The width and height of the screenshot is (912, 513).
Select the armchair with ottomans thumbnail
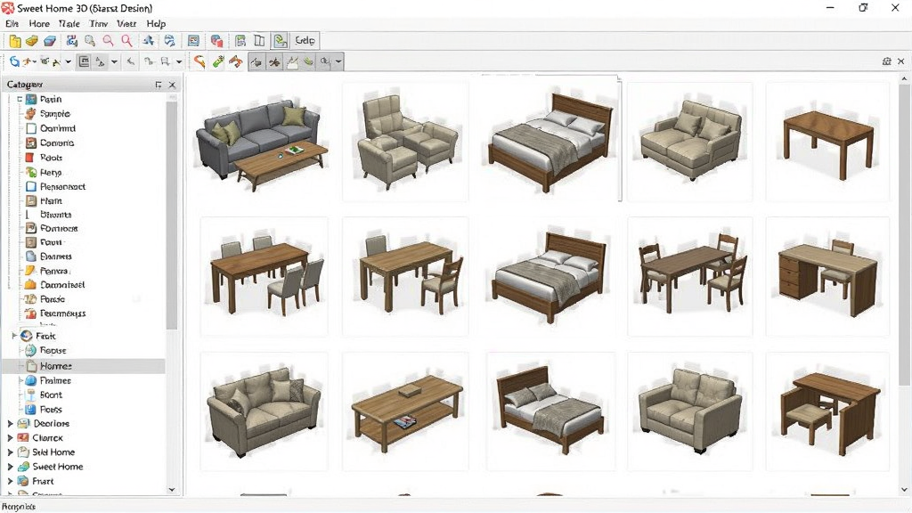pos(405,142)
